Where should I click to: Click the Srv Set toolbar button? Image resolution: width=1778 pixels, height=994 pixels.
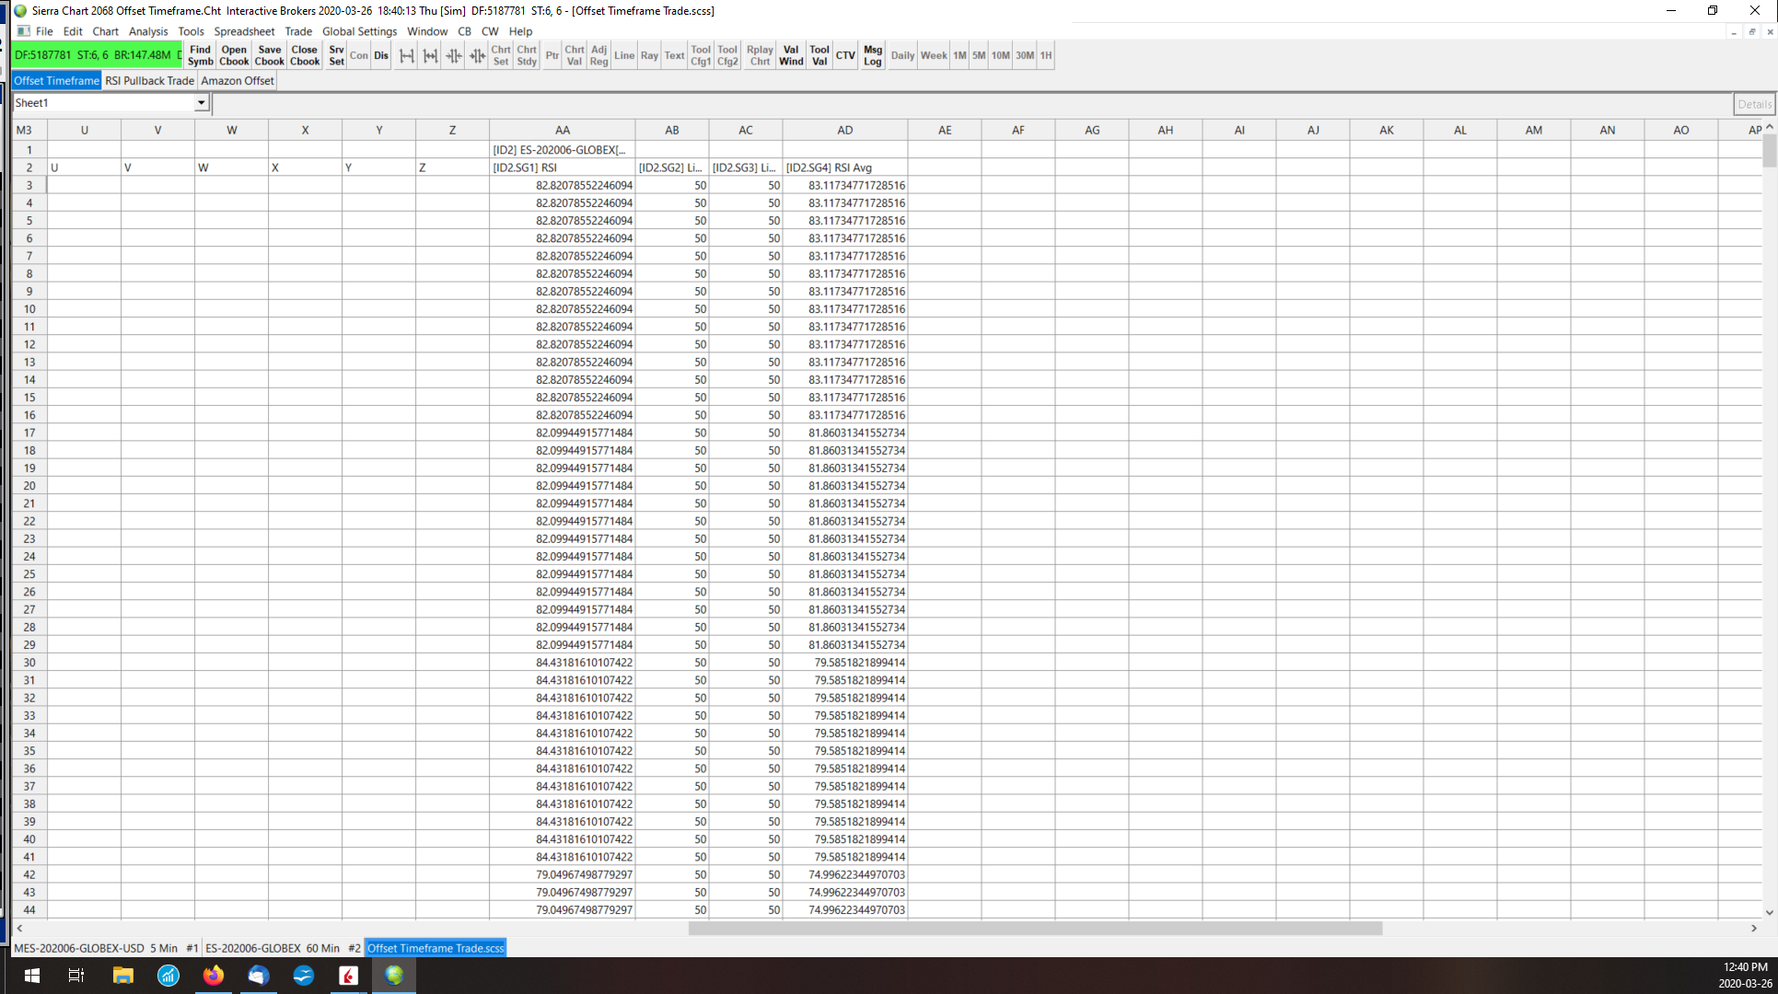coord(336,55)
